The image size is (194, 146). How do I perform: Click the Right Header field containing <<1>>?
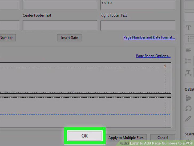(x=138, y=5)
